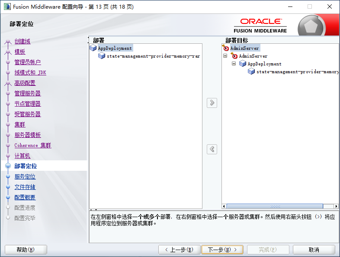The image size is (340, 257).
Task: Click the right arrow deploy button
Action: tap(212, 103)
